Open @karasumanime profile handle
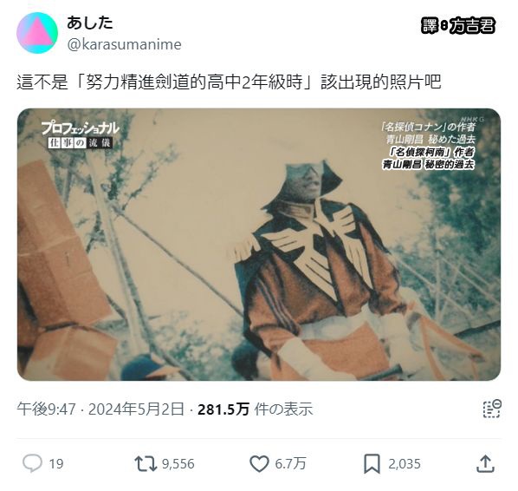This screenshot has height=491, width=518. [x=124, y=44]
